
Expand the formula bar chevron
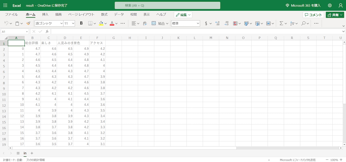click(x=343, y=32)
